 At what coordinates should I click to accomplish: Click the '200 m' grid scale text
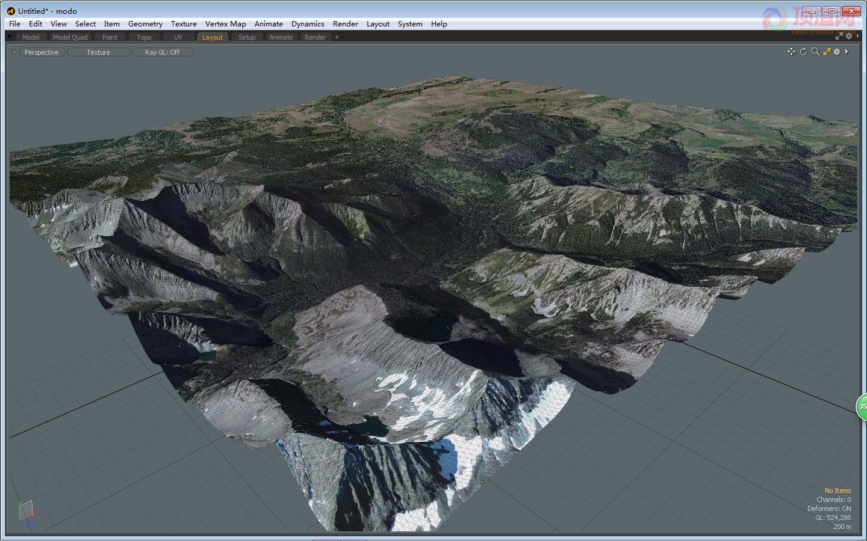click(x=842, y=527)
